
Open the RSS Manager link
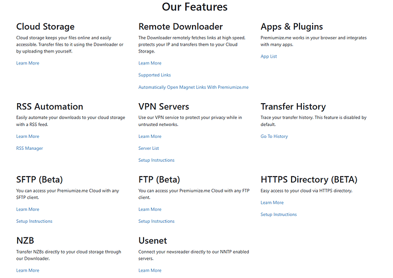(x=30, y=149)
